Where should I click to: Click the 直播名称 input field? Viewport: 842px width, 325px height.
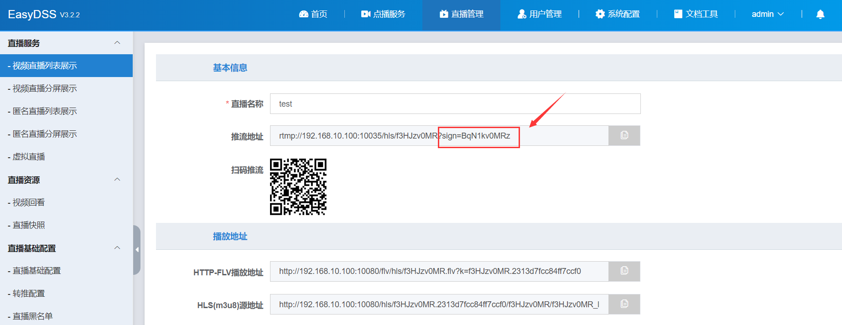[x=455, y=104]
